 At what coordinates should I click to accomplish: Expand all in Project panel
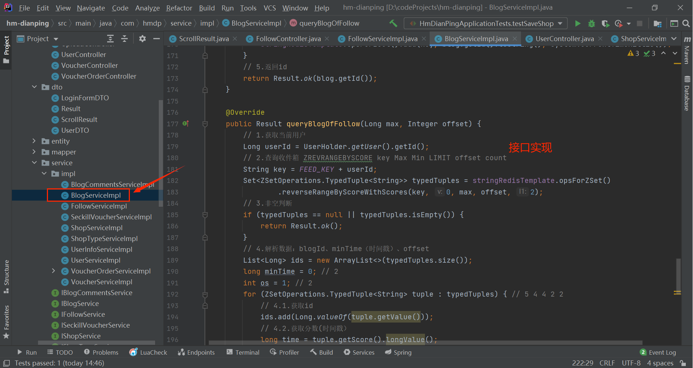tap(110, 39)
